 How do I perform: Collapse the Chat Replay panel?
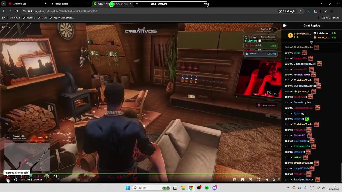pos(285,26)
